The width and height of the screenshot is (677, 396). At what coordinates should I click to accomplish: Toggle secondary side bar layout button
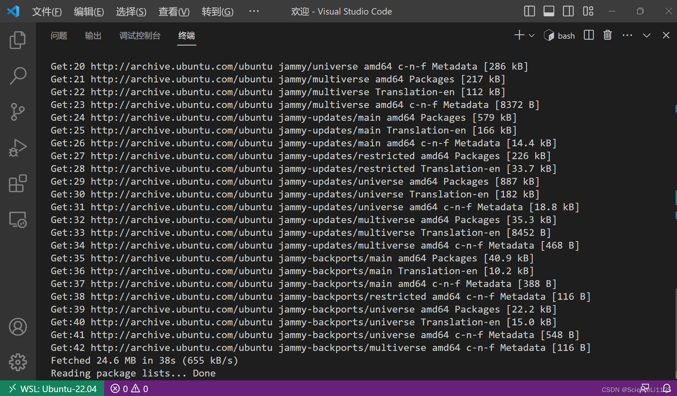click(x=568, y=11)
